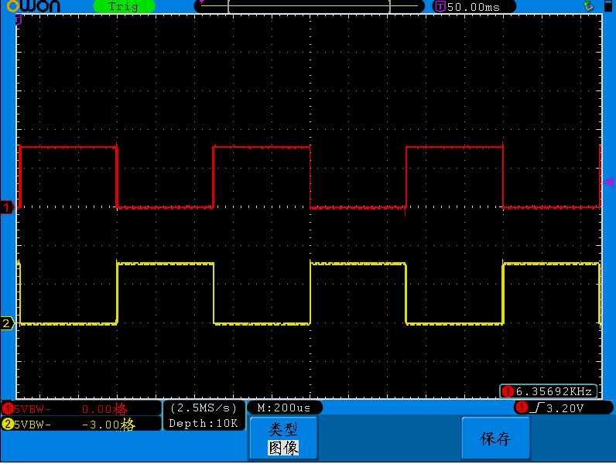This screenshot has width=616, height=464.
Task: Click the channel 1 0.00格 offset value
Action: coord(104,409)
